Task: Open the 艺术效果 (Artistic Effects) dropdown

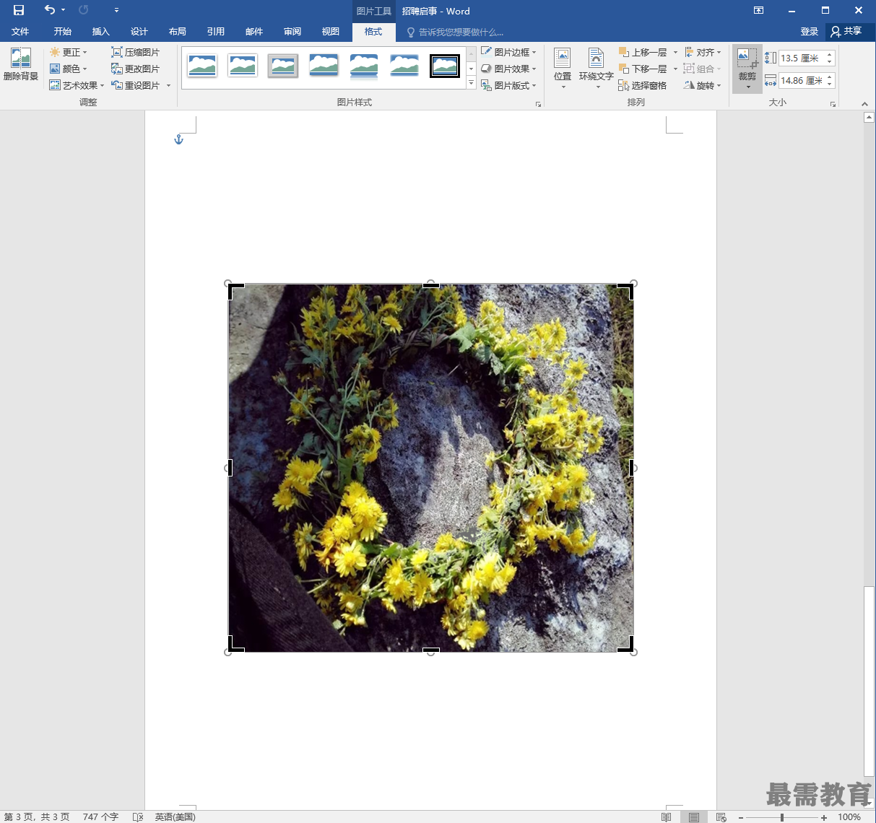Action: click(77, 85)
